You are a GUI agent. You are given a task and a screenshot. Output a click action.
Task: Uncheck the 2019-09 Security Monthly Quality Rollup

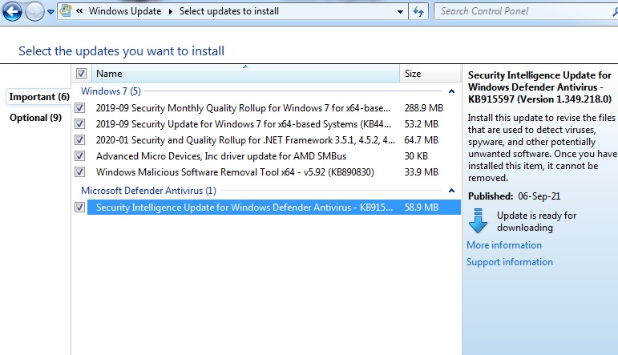coord(80,108)
